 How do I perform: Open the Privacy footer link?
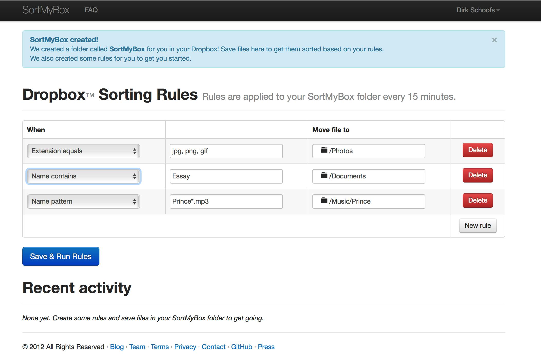[x=185, y=347]
